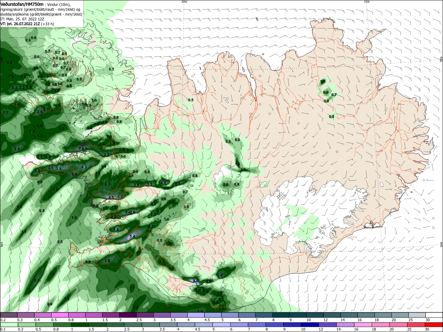Viewport: 443px width, 332px height.
Task: Click the 18 label in the lower legend row
Action: point(374,330)
